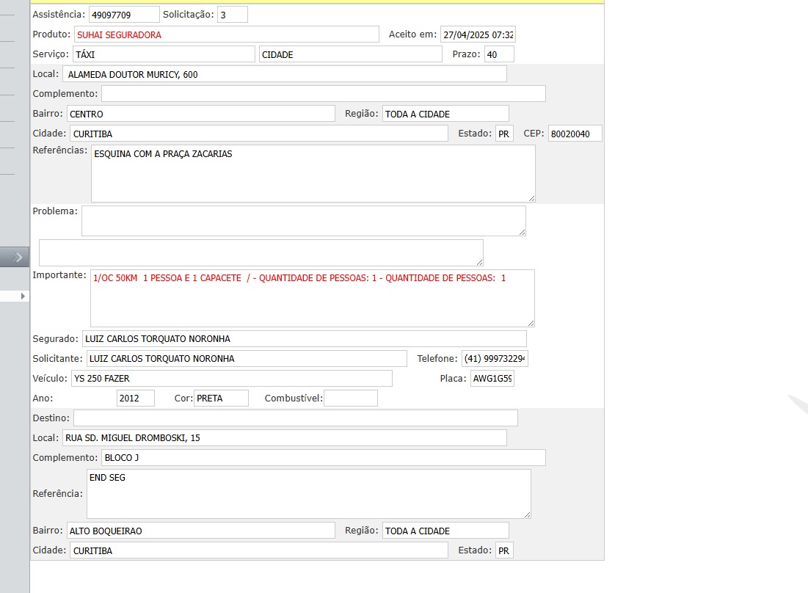The width and height of the screenshot is (808, 593).
Task: Click the Assistência field 49097709
Action: click(124, 15)
